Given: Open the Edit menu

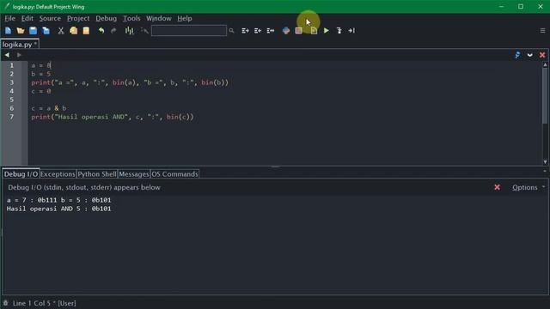Looking at the screenshot, I should click(x=27, y=18).
